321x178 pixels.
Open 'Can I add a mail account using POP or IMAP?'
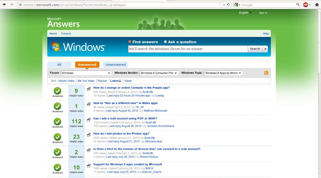tap(125, 118)
